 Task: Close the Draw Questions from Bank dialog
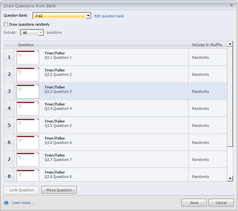click(231, 5)
